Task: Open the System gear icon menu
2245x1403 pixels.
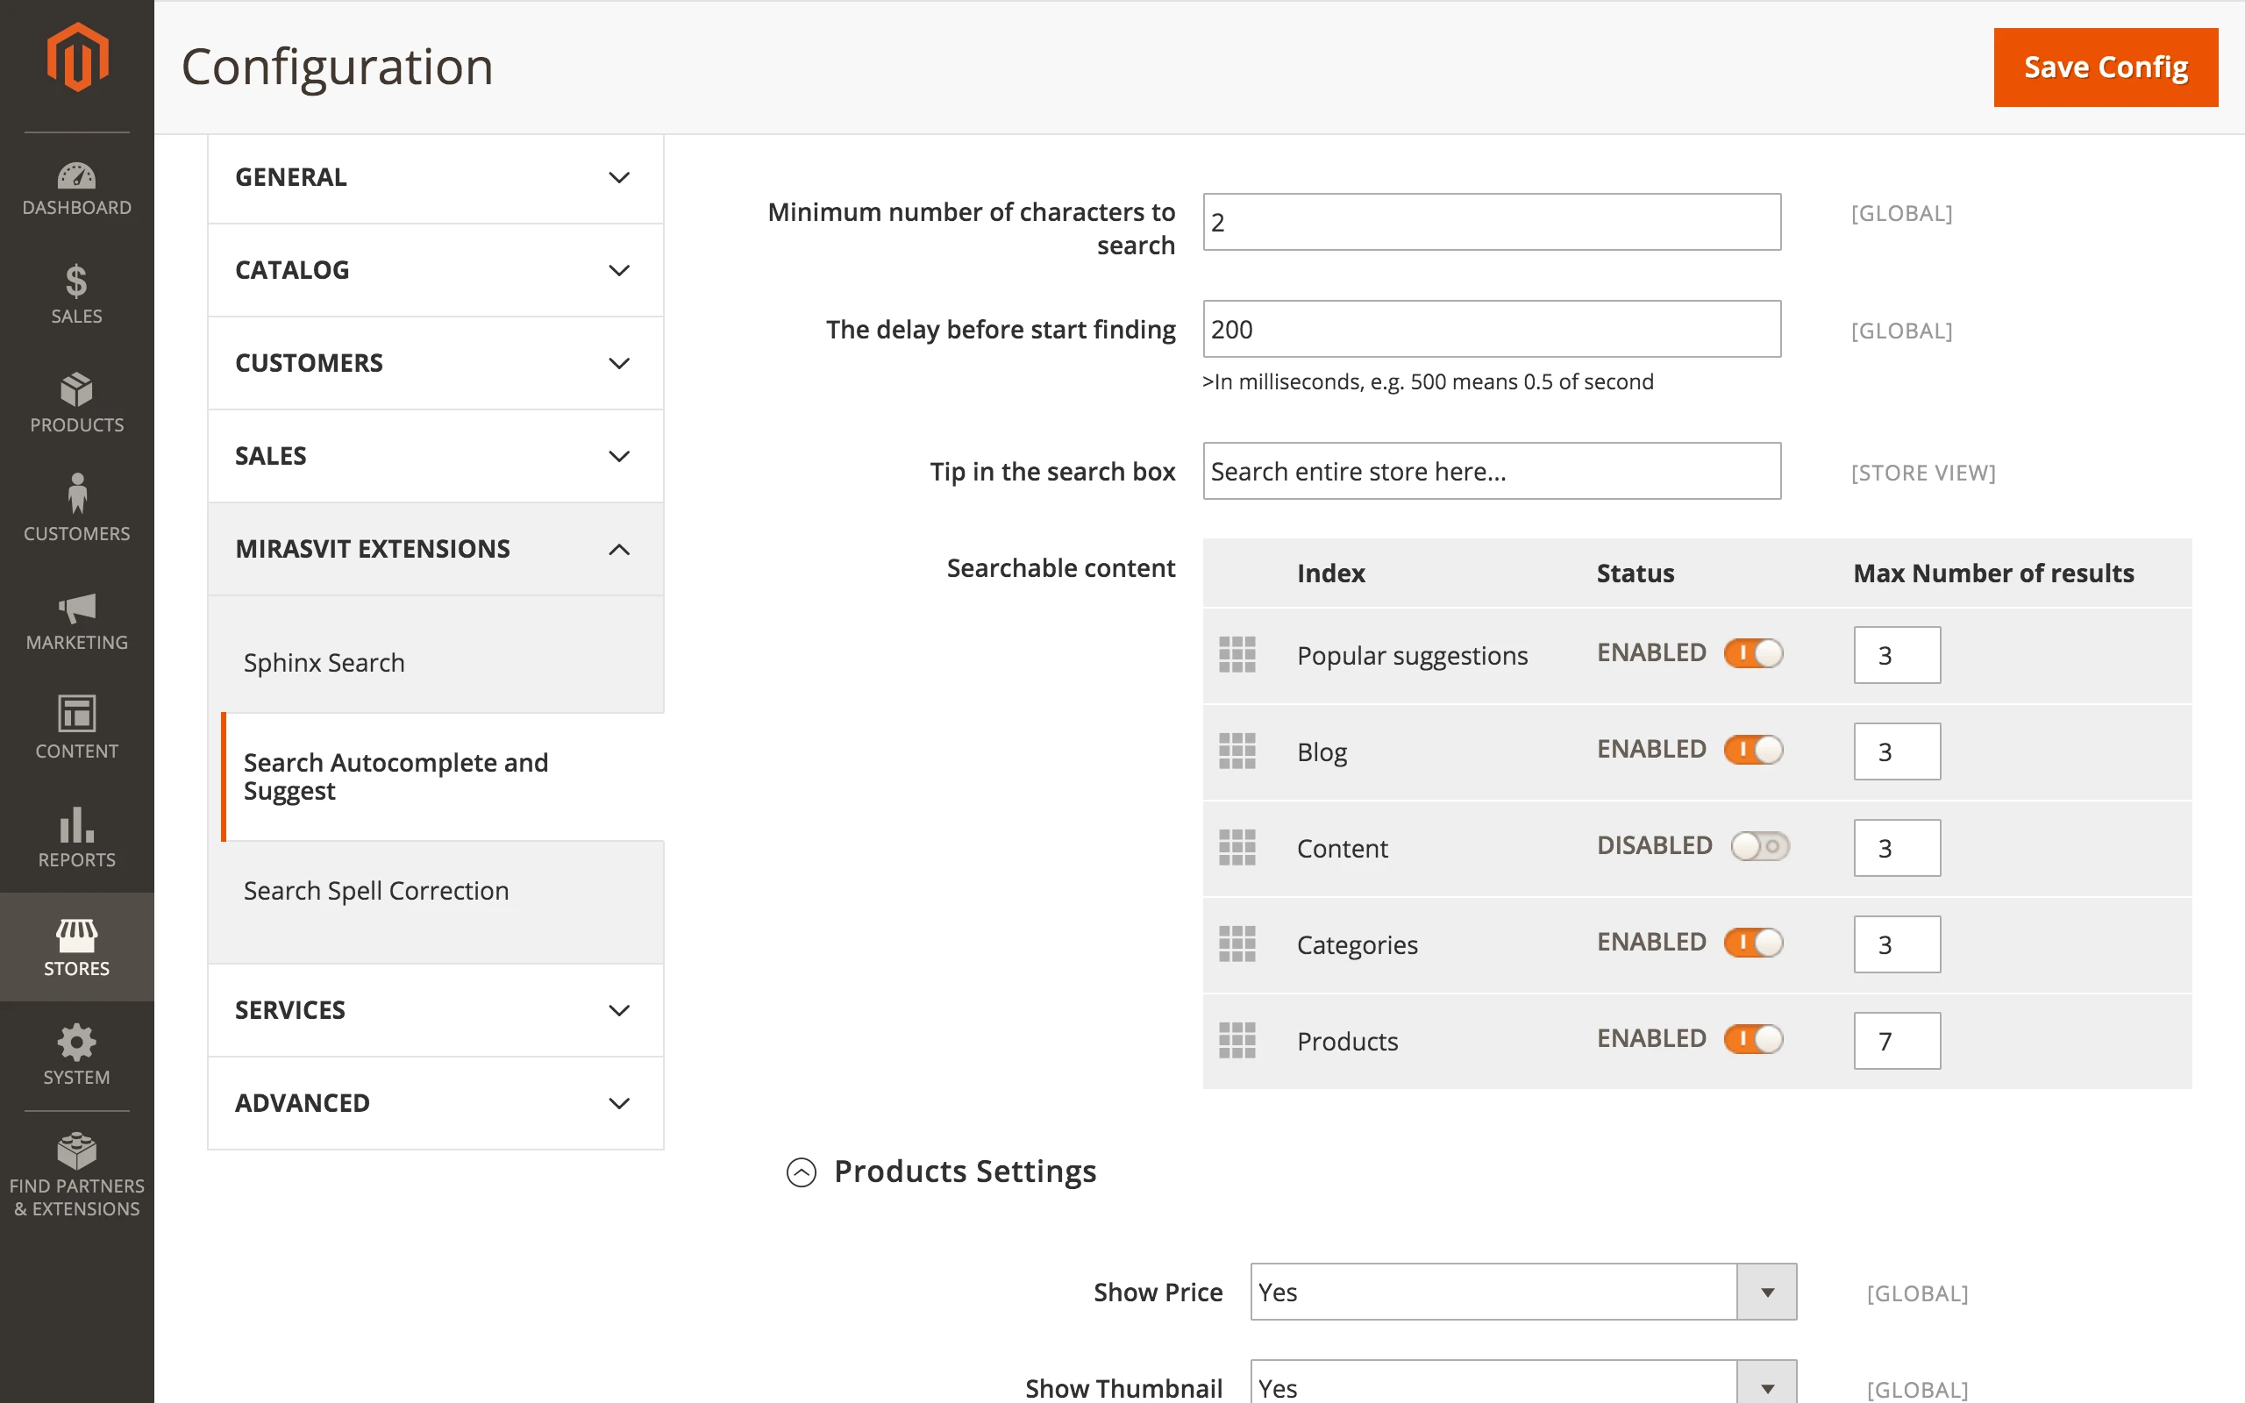Action: 76,1056
